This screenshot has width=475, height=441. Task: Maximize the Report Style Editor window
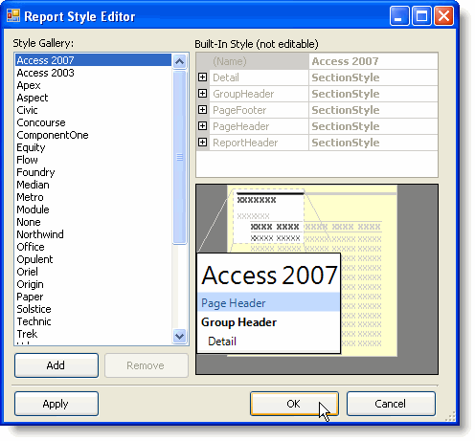pos(421,15)
